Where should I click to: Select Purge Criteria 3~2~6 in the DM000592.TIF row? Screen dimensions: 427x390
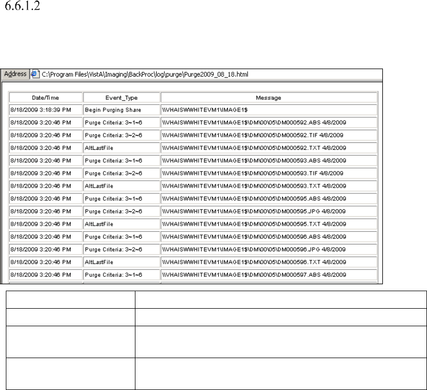click(122, 135)
